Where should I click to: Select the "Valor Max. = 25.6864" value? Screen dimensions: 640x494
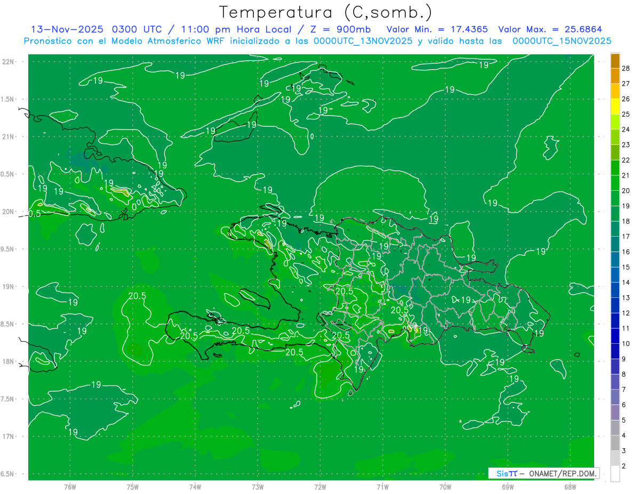click(550, 29)
